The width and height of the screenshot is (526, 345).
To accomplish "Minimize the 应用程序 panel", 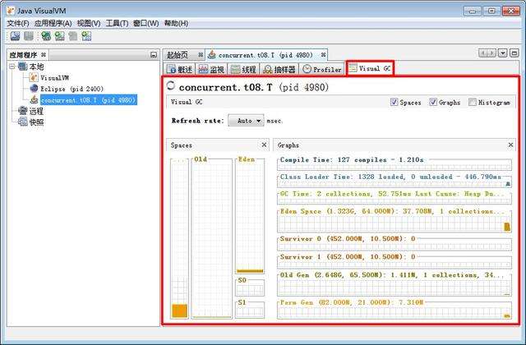I will (x=154, y=55).
